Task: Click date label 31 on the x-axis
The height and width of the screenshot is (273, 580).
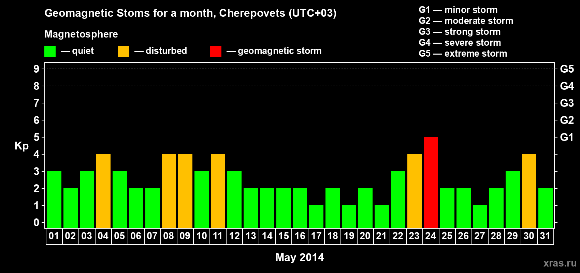Action: 545,236
